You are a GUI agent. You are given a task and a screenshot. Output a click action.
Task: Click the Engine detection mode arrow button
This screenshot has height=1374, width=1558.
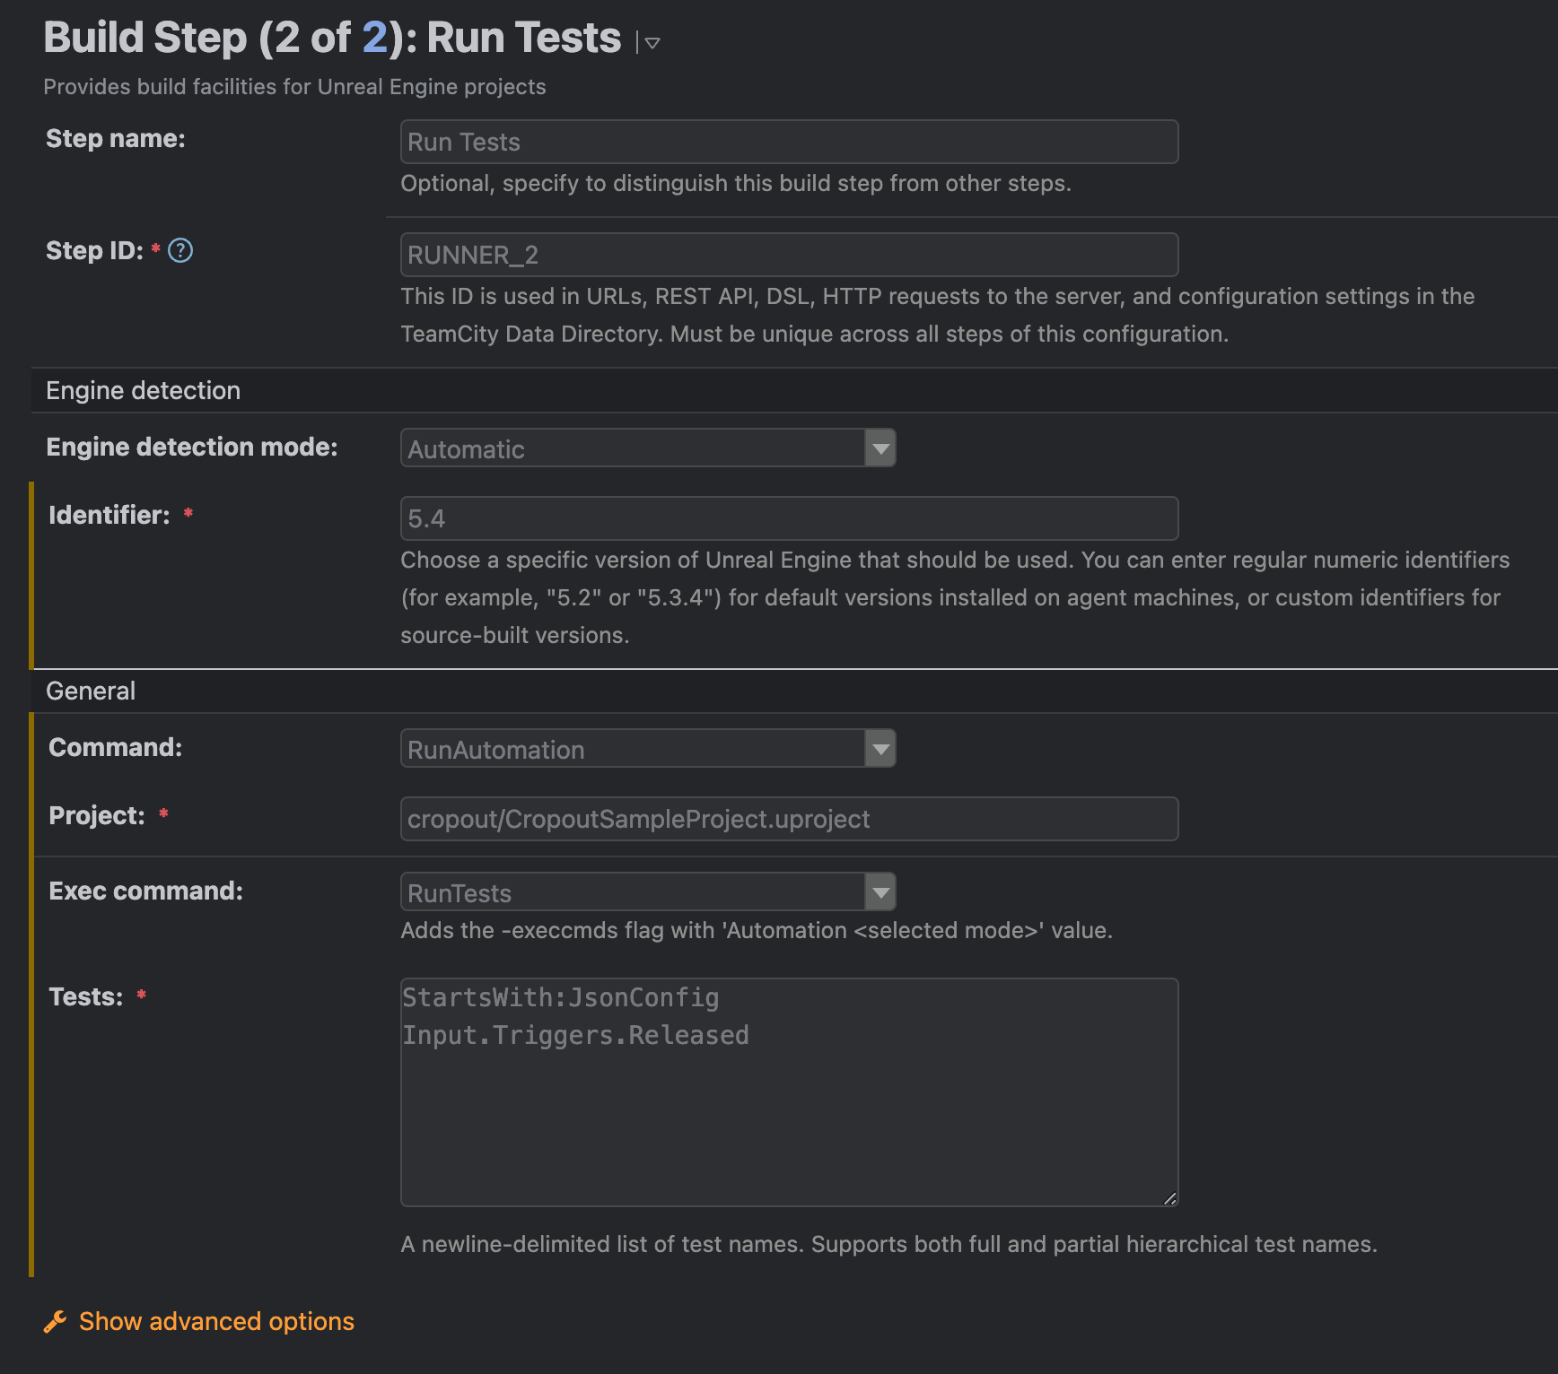pyautogui.click(x=880, y=448)
